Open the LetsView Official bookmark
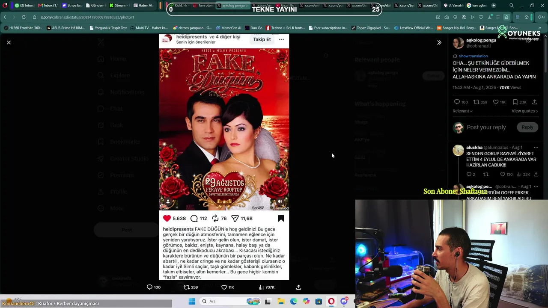This screenshot has height=308, width=548. (x=414, y=28)
